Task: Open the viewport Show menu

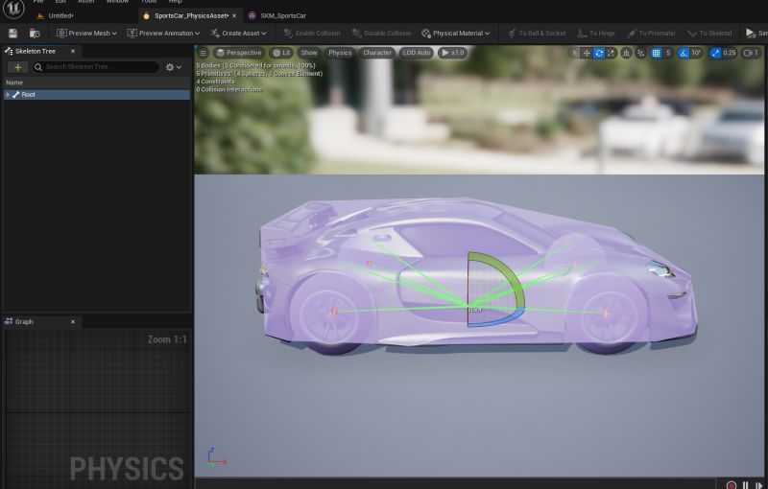Action: pos(308,53)
